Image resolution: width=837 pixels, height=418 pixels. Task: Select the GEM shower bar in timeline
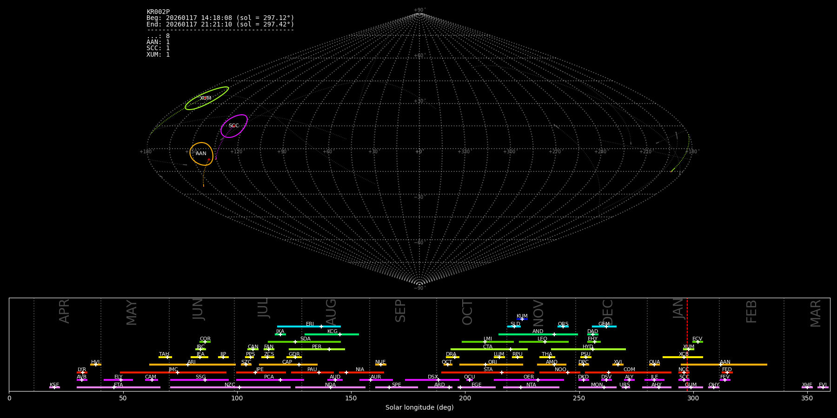(604, 327)
